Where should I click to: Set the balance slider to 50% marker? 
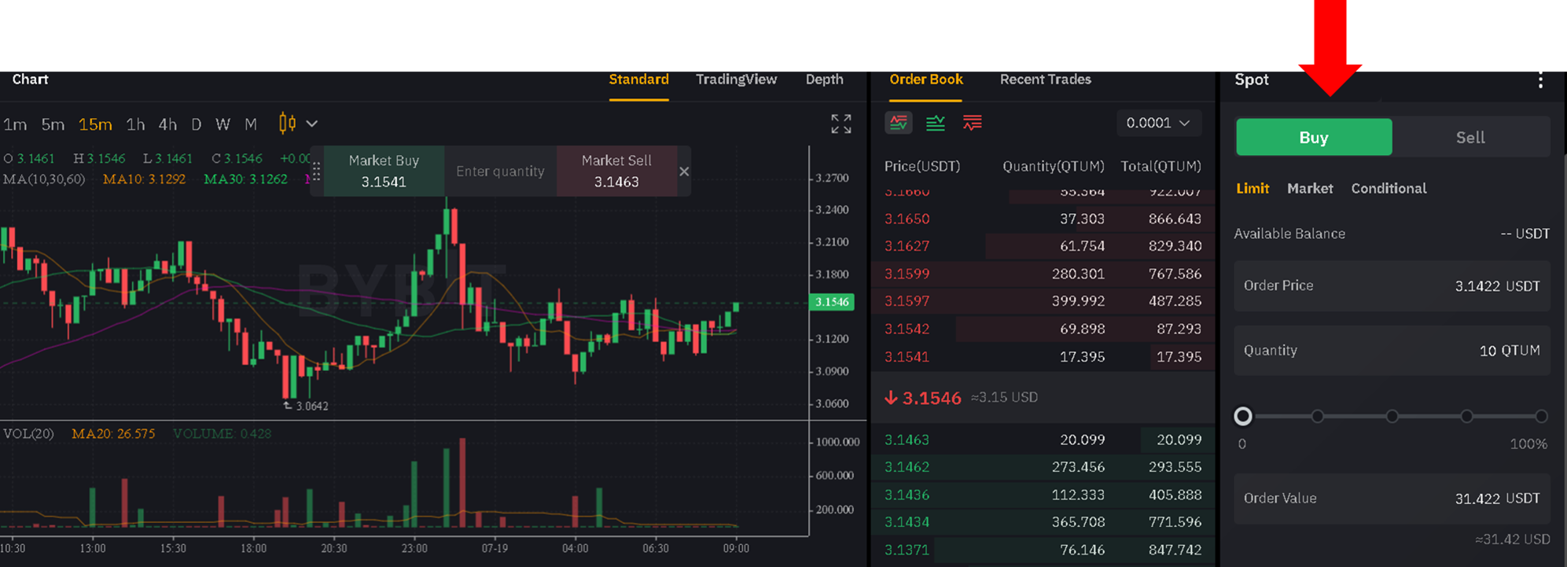click(1392, 416)
